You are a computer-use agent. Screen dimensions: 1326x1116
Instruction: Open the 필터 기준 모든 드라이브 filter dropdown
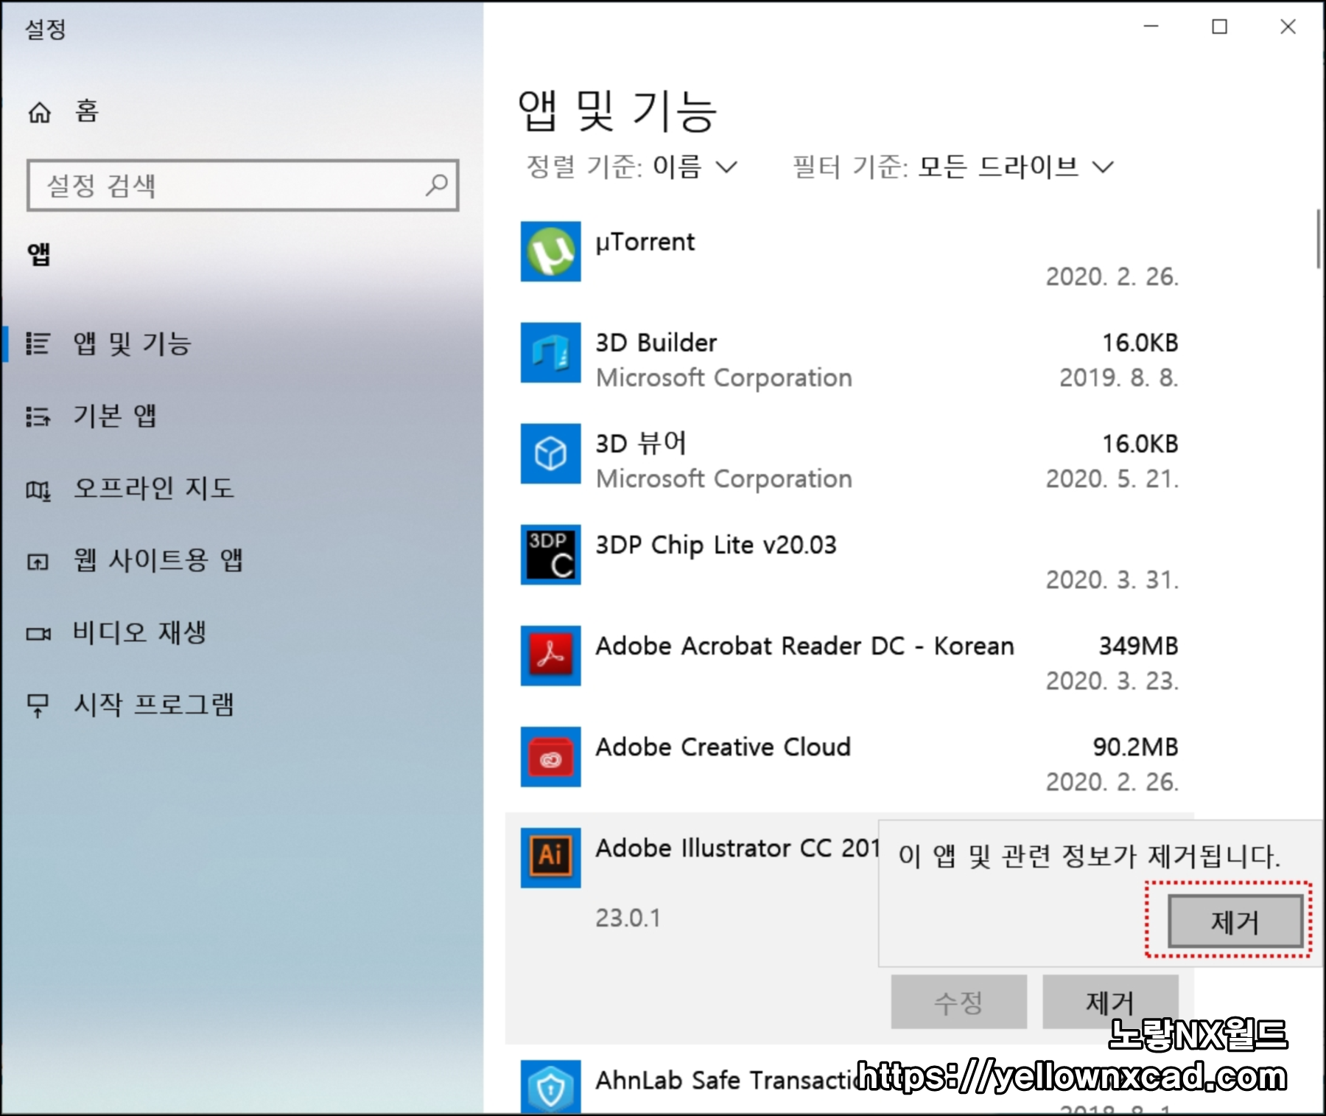point(953,167)
